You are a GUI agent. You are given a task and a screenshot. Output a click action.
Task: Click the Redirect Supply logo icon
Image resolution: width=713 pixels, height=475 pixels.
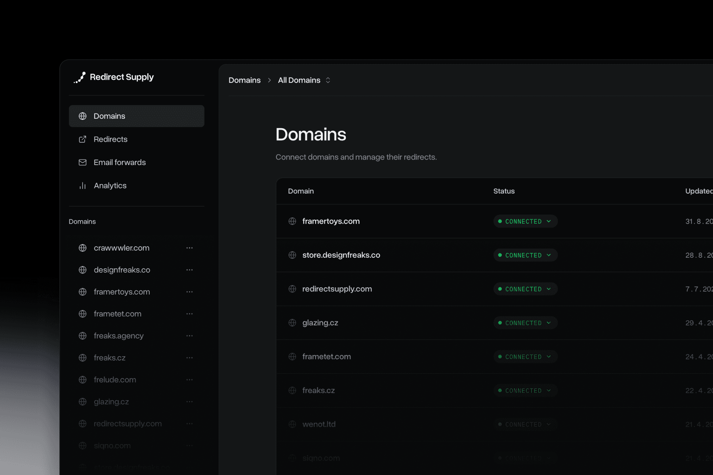pos(80,77)
